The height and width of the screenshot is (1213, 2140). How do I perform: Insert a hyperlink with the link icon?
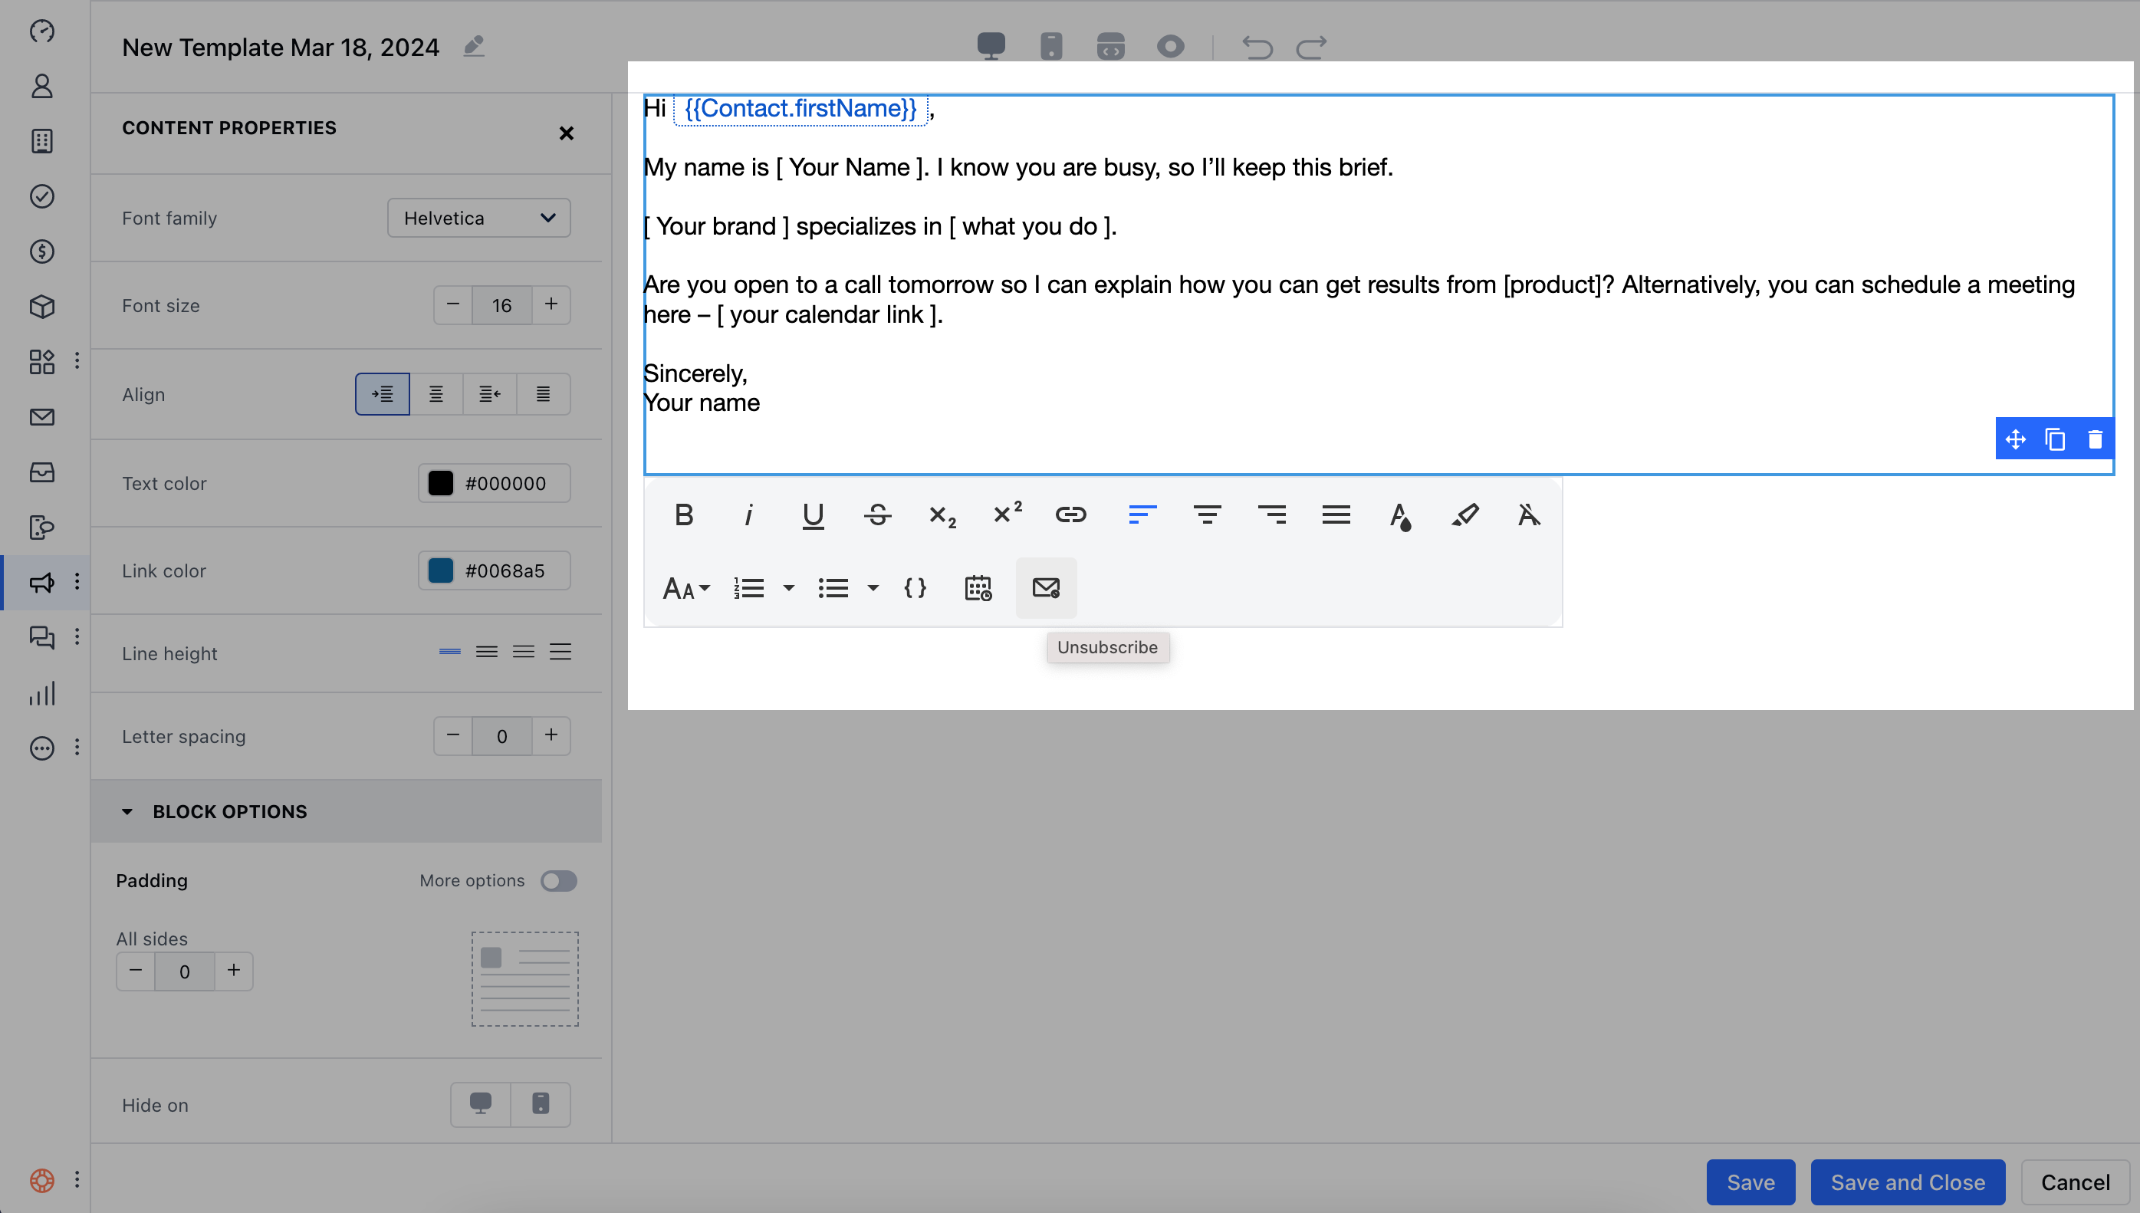[1070, 514]
